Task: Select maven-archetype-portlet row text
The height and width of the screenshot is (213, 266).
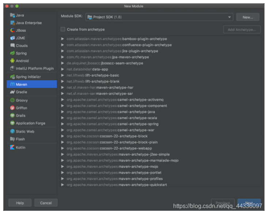Action: 114,173
